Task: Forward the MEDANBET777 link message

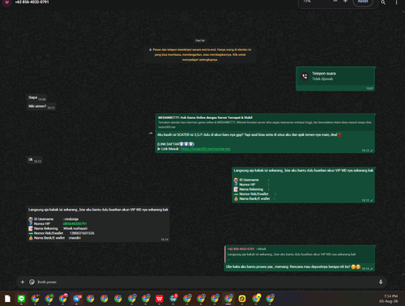Action: pyautogui.click(x=151, y=134)
